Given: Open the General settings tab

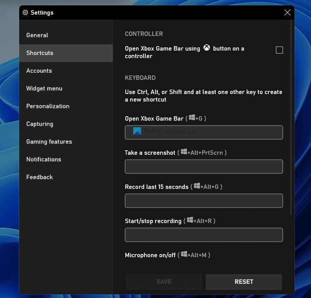Looking at the screenshot, I should coord(66,35).
